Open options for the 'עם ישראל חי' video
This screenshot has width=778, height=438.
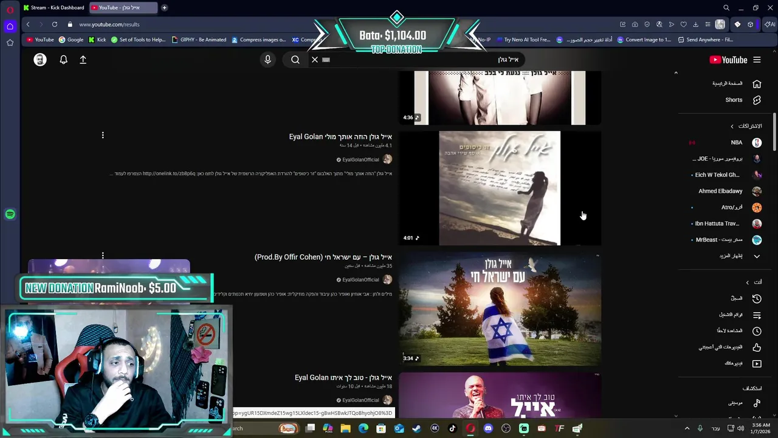point(103,255)
